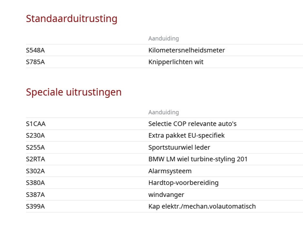Click the Standaarduitrusting heading
The height and width of the screenshot is (228, 303).
pos(72,19)
